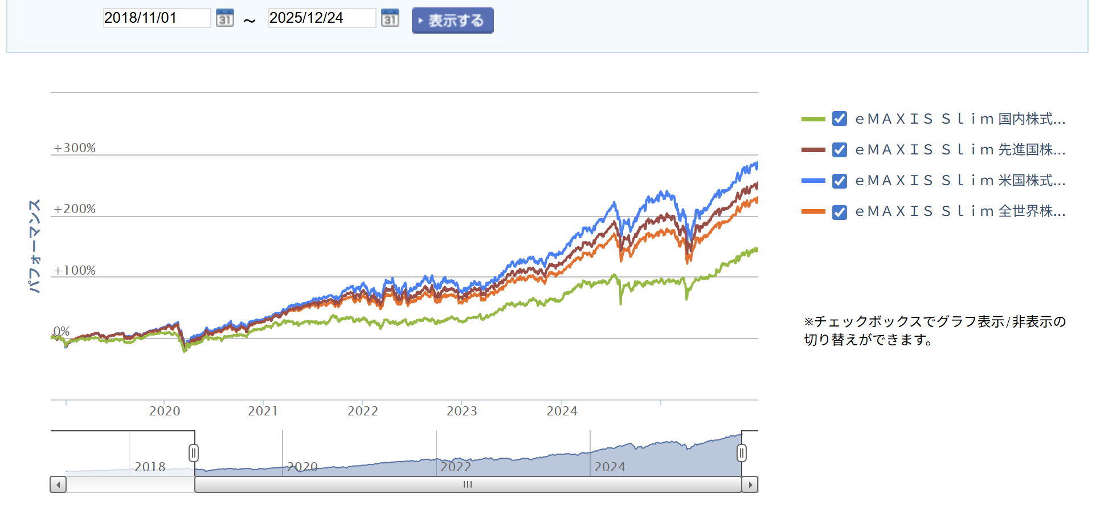Click the grip marks on scrollbar thumb
Image resolution: width=1096 pixels, height=510 pixels.
pyautogui.click(x=468, y=485)
